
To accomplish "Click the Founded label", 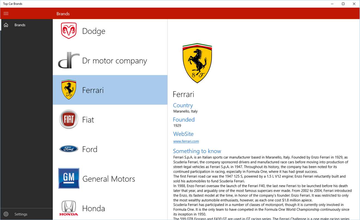I will click(x=184, y=120).
